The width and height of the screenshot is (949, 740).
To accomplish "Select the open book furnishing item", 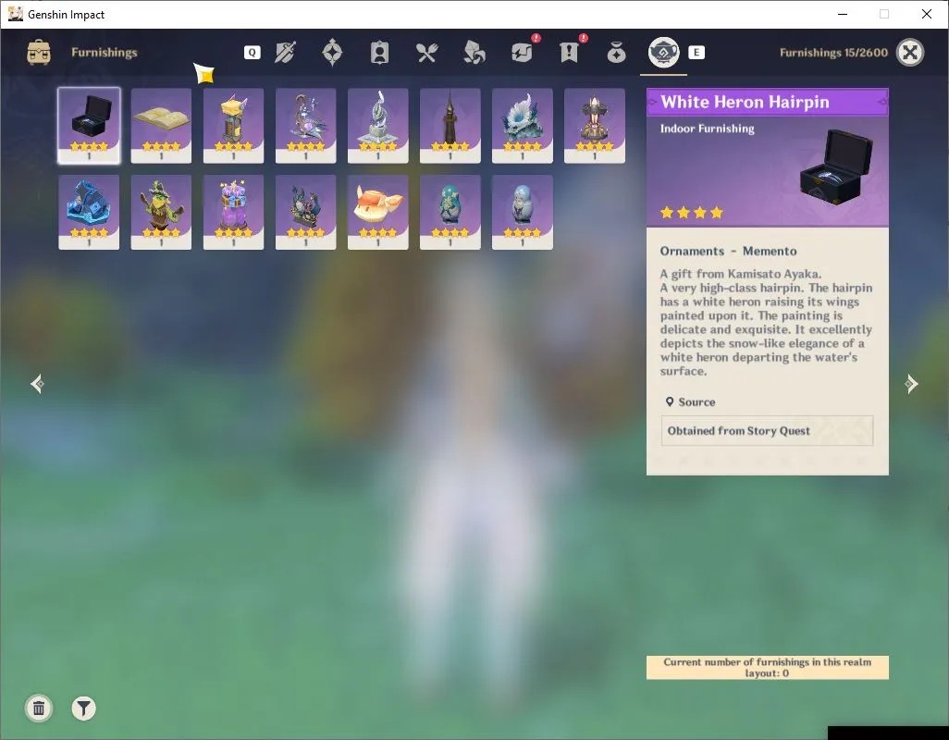I will pyautogui.click(x=161, y=126).
